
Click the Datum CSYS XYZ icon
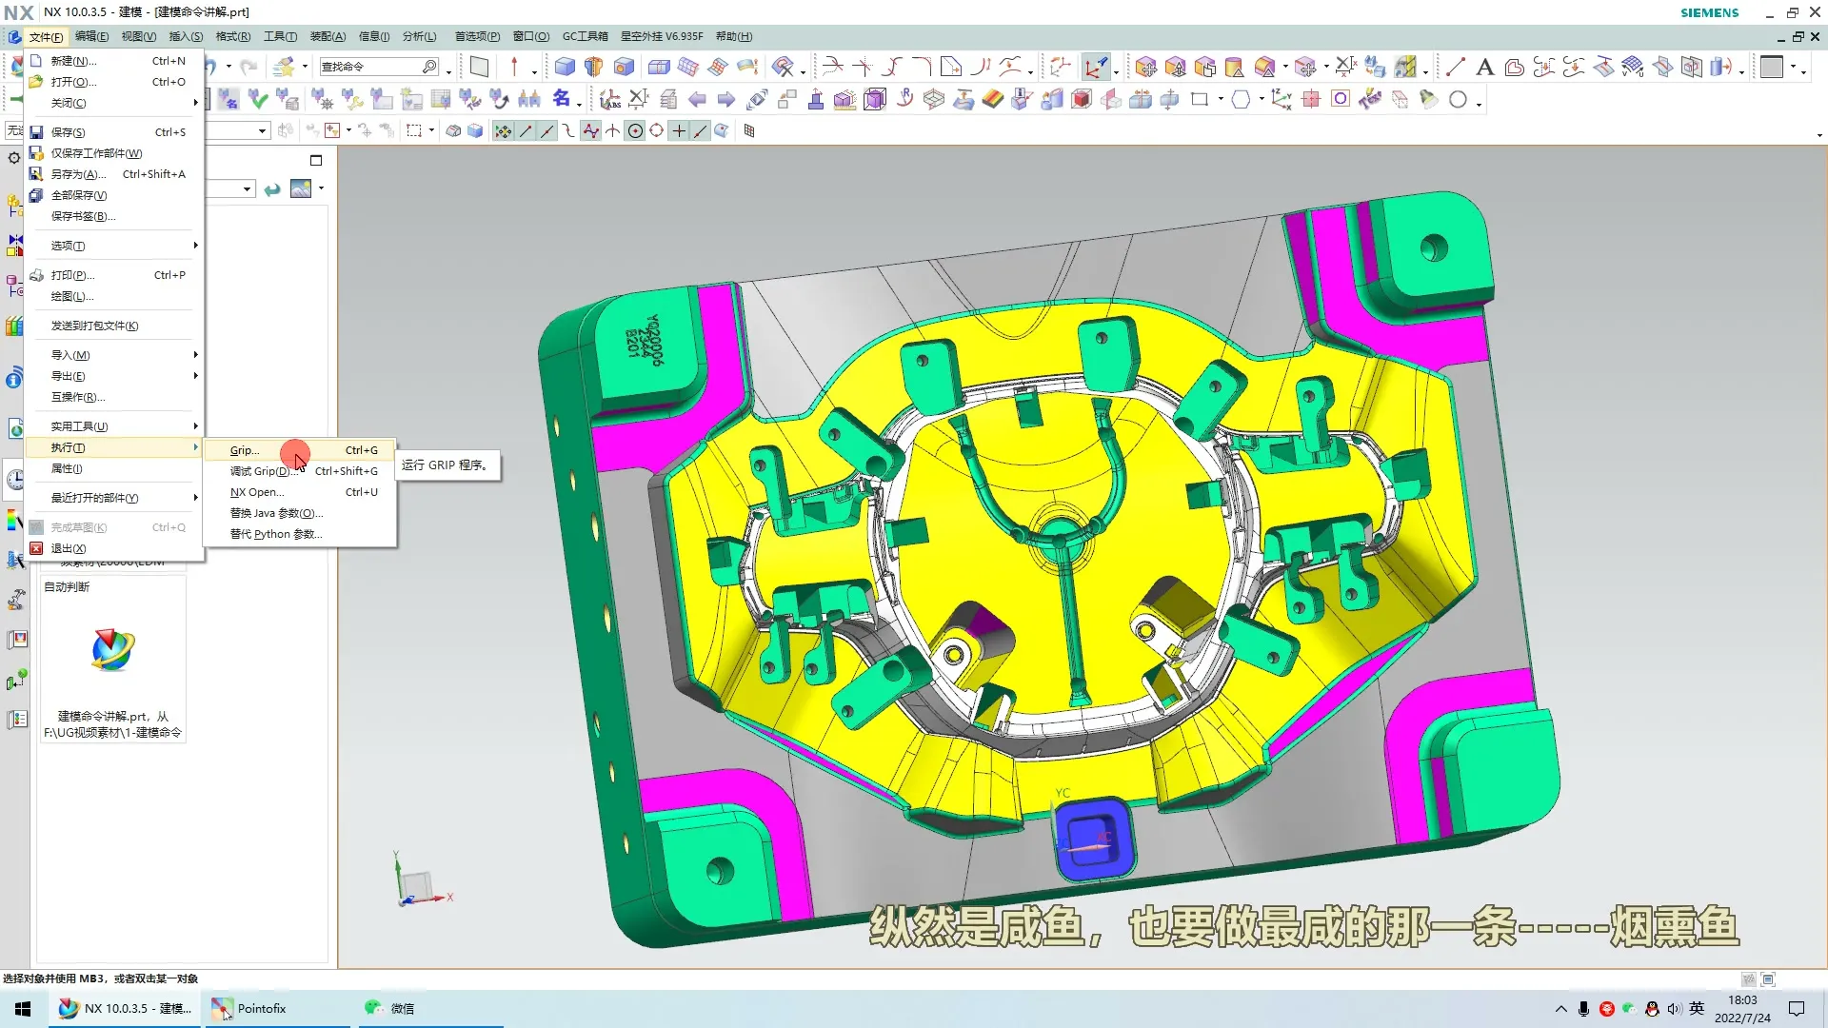tap(1281, 100)
